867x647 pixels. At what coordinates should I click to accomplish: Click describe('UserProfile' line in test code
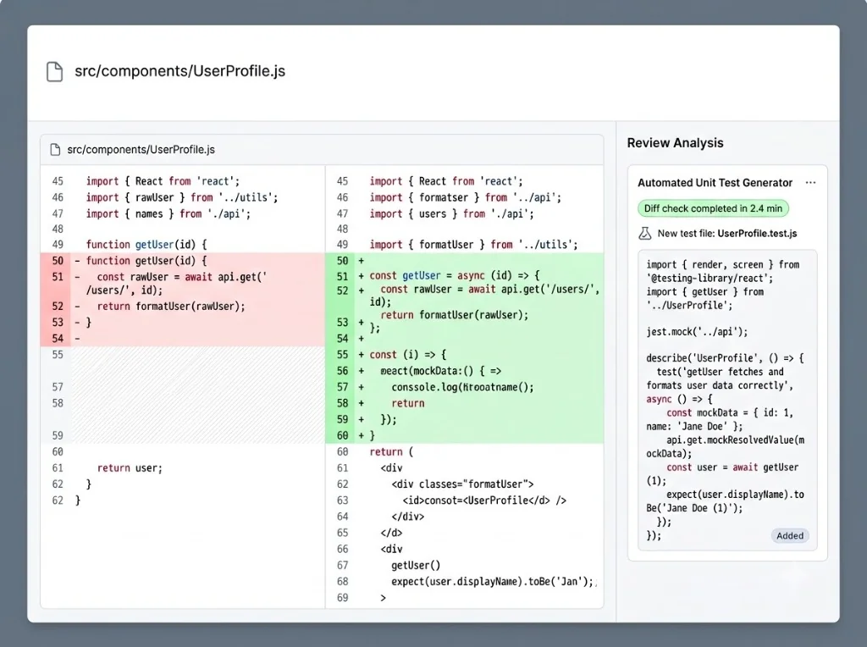[x=725, y=358]
